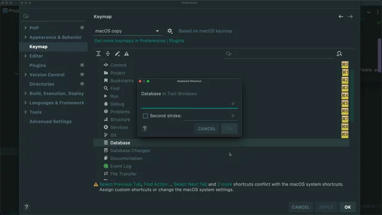Select Keymap in settings sidebar
Screen dimensions: 382x215
53,47
